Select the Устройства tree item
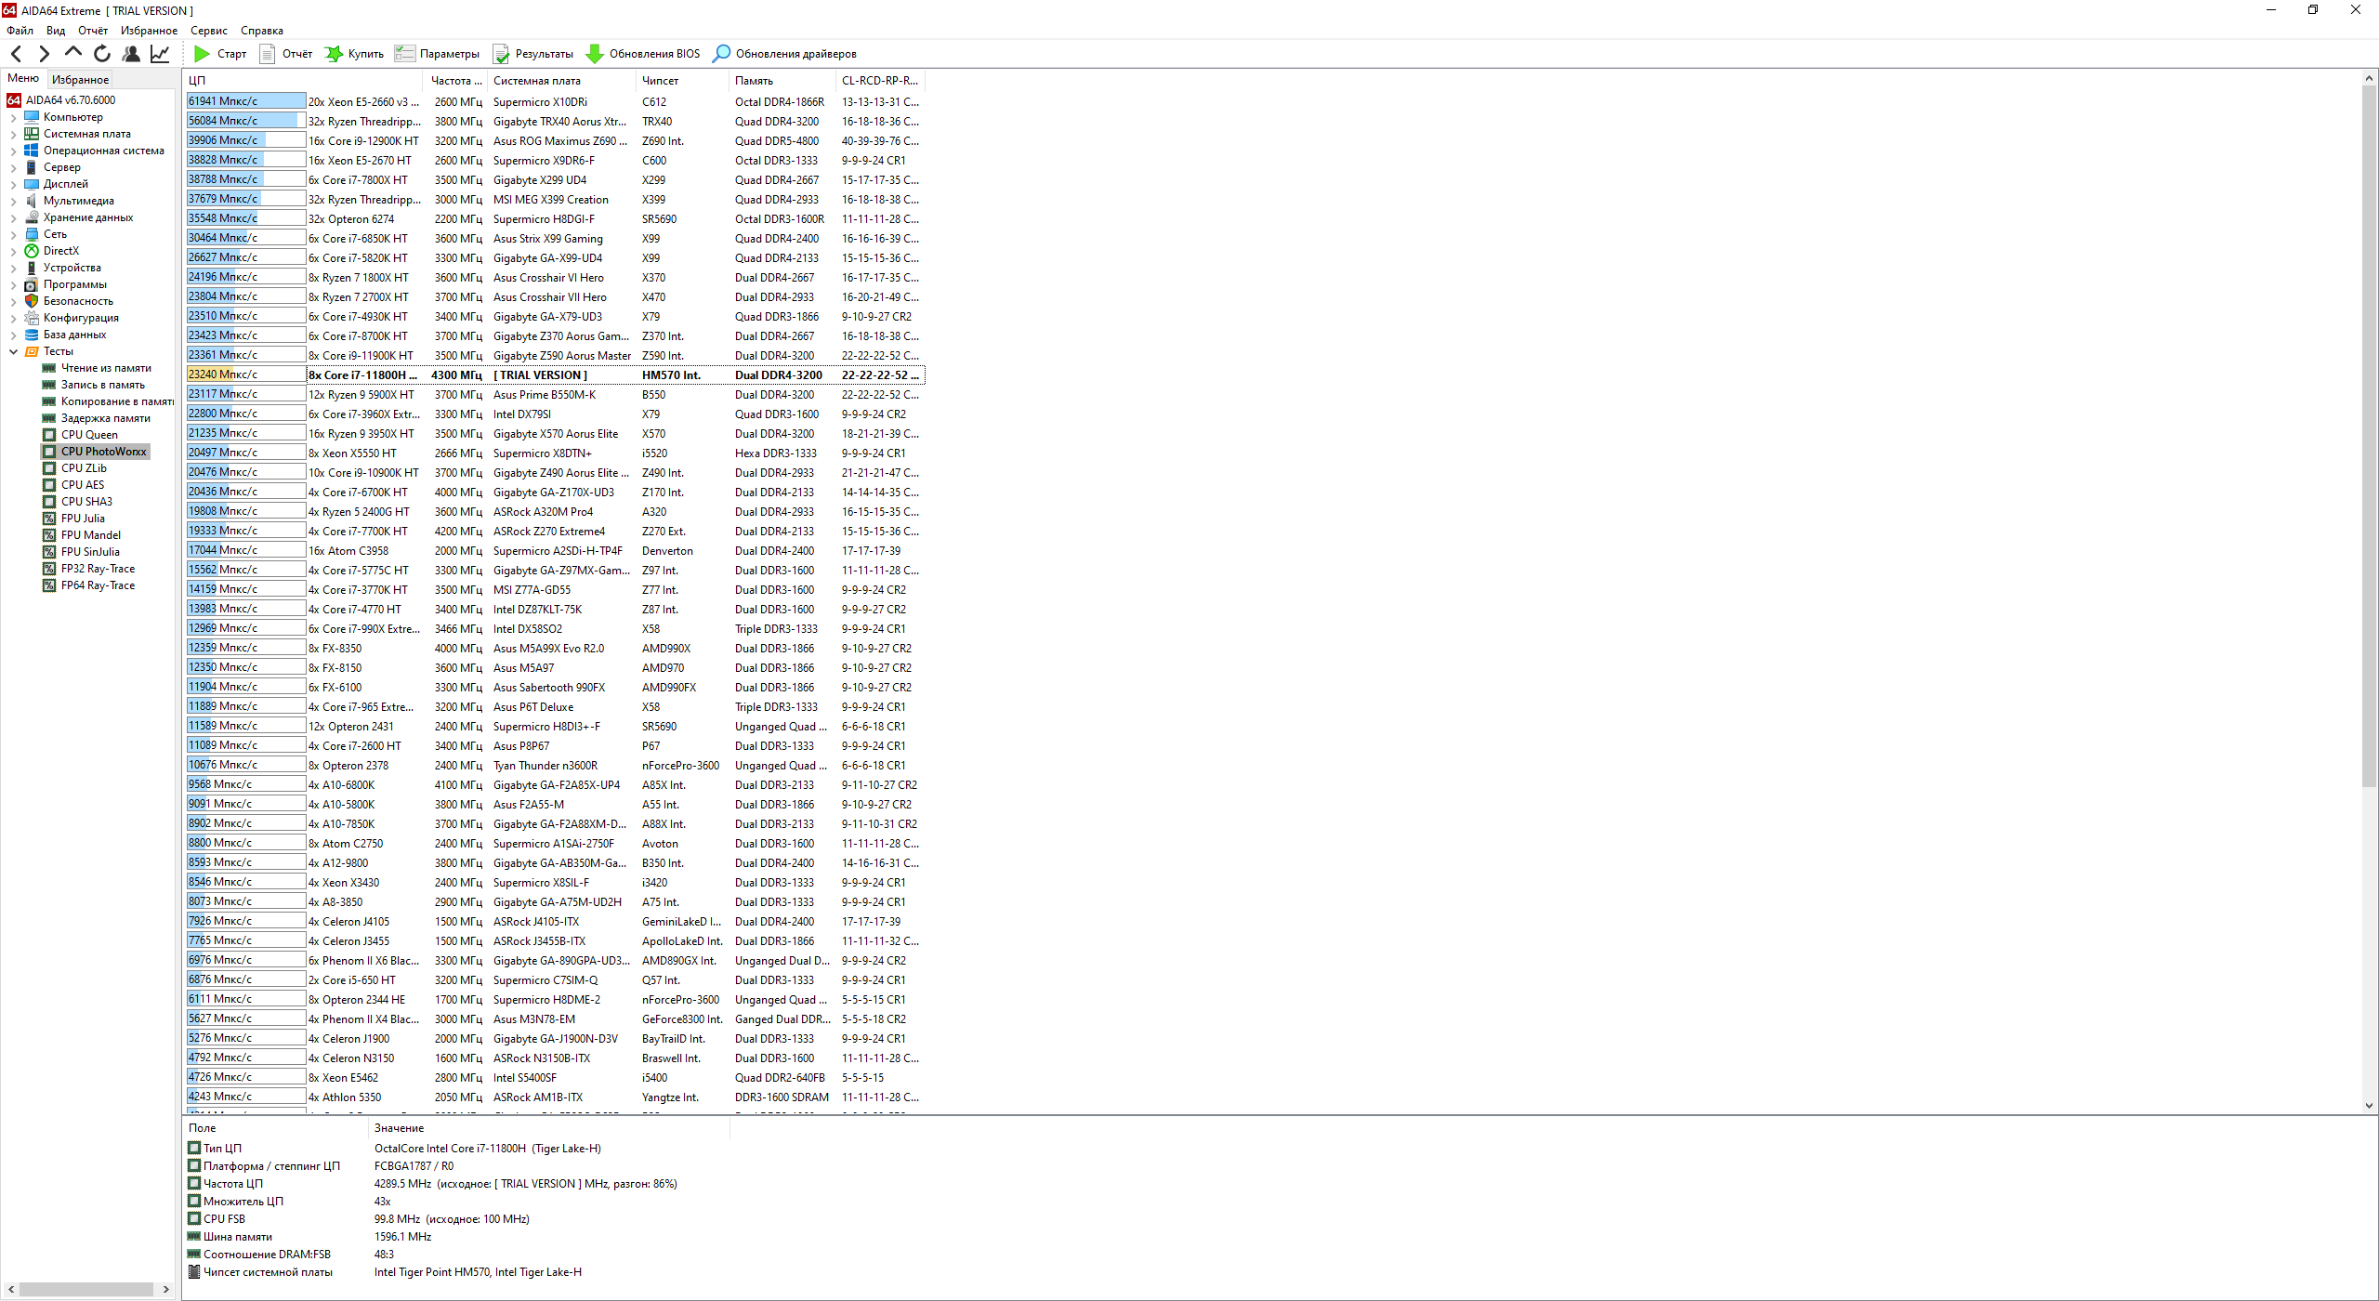 coord(72,268)
